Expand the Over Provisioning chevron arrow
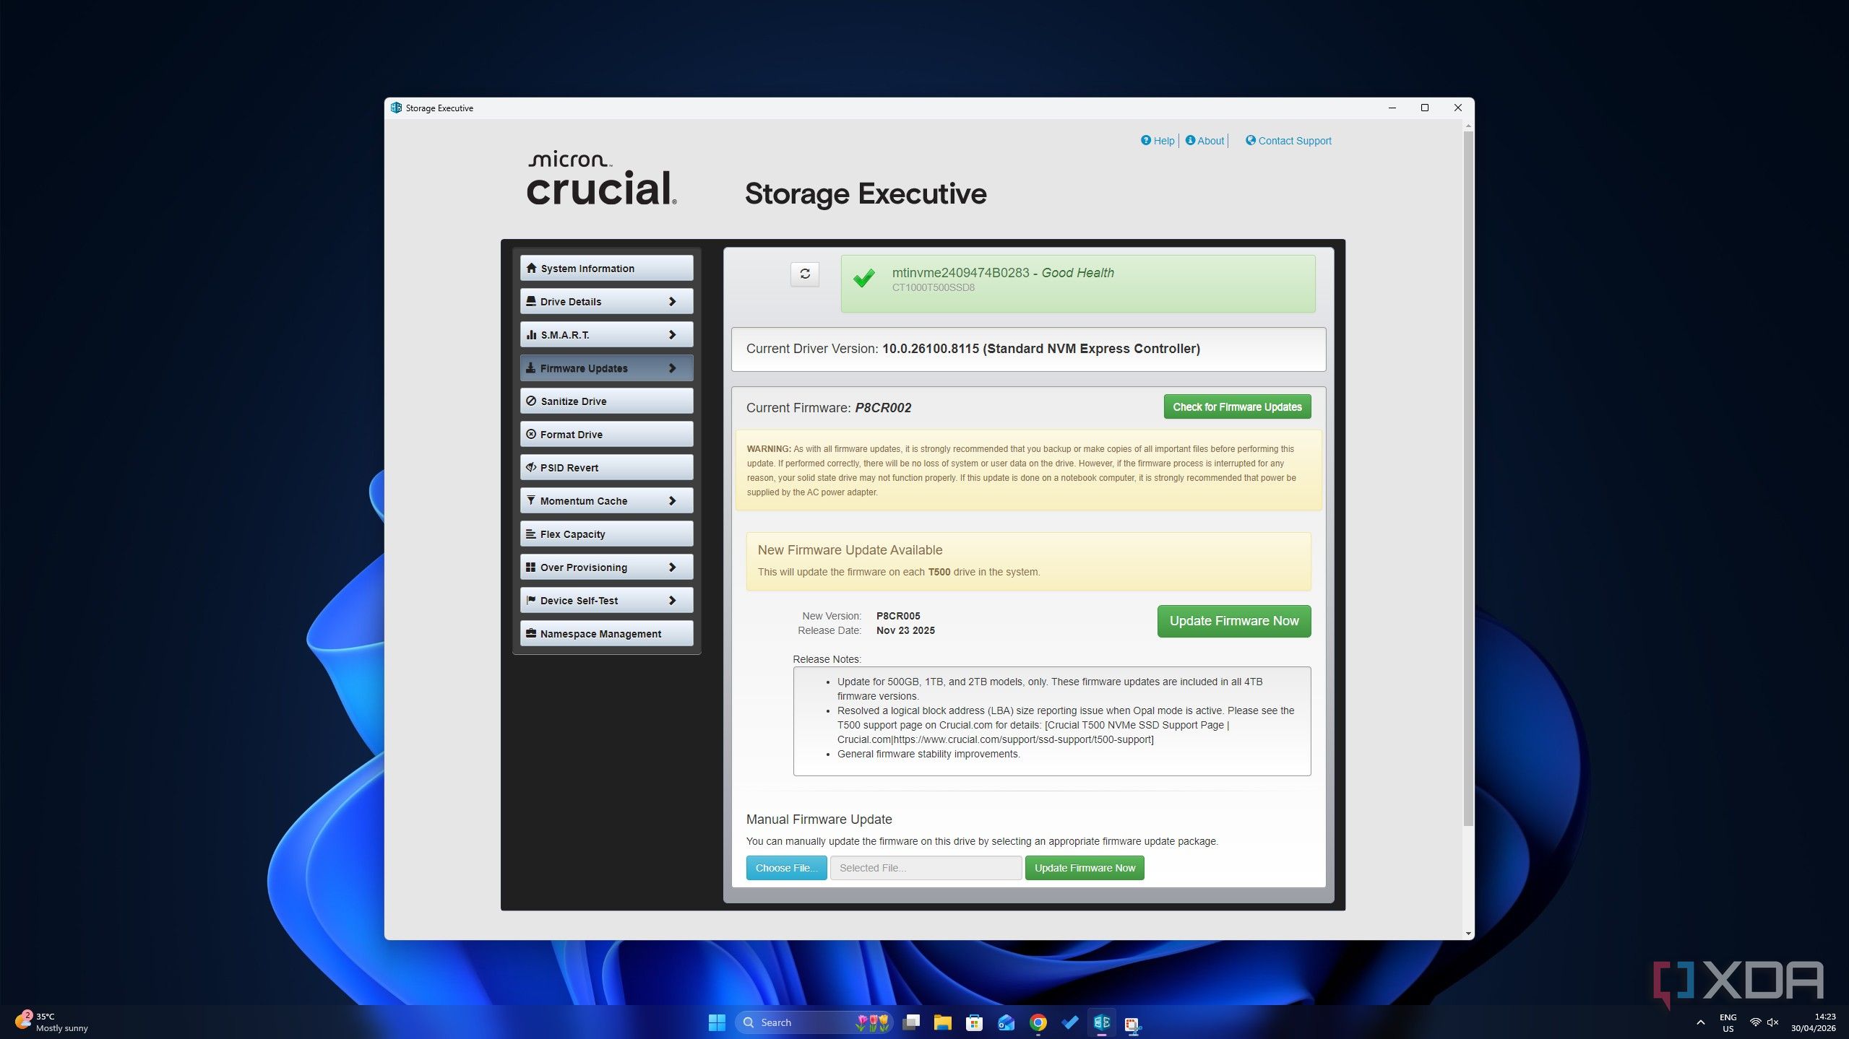This screenshot has width=1849, height=1039. pyautogui.click(x=672, y=568)
